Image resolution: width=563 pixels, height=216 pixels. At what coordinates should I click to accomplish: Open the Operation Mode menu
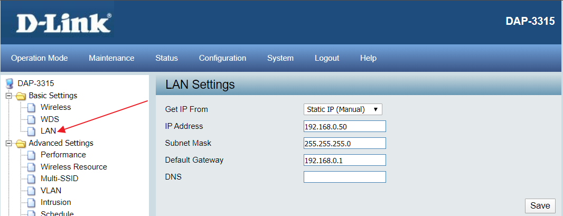[39, 58]
